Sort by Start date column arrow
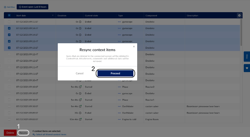Image resolution: width=250 pixels, height=137 pixels. pyautogui.click(x=53, y=15)
